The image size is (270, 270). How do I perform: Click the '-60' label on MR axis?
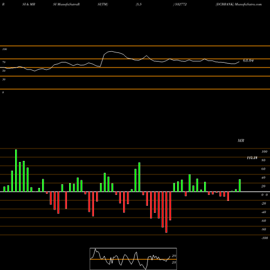click(x=264, y=221)
